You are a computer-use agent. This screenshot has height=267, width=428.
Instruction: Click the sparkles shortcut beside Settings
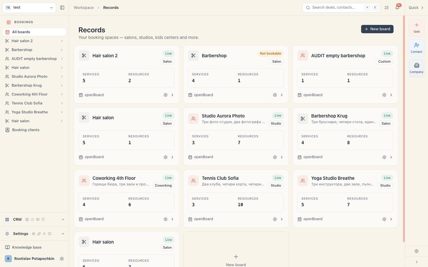(x=39, y=234)
